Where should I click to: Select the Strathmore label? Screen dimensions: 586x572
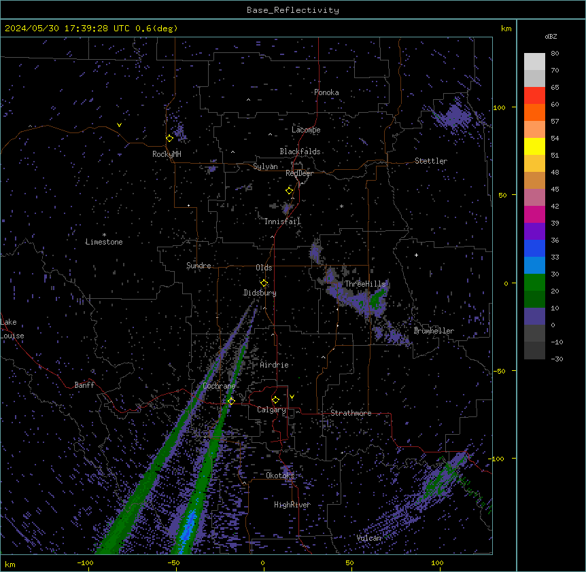351,413
